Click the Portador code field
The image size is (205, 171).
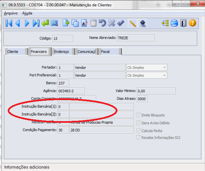tap(66, 68)
